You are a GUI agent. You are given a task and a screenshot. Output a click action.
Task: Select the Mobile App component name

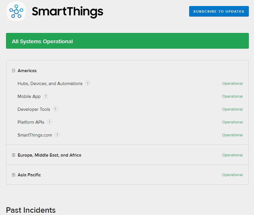[x=29, y=96]
